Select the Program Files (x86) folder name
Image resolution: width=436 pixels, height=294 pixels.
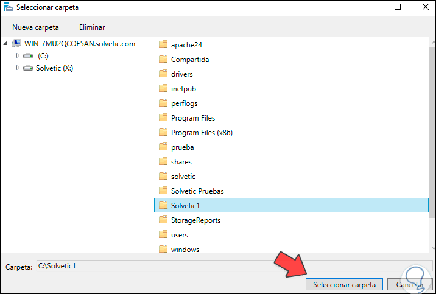point(202,133)
